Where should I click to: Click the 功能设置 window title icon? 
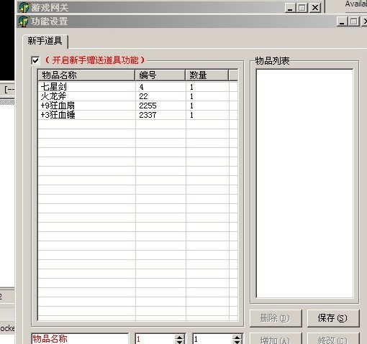(24, 22)
